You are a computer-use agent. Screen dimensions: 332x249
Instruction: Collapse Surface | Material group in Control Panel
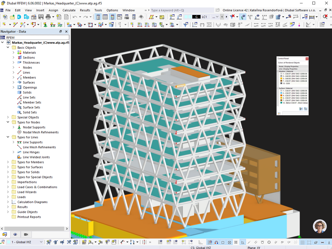(278, 88)
